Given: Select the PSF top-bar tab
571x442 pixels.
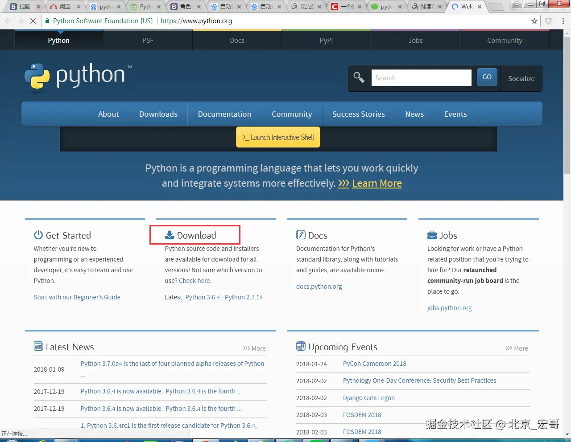Looking at the screenshot, I should coord(148,40).
